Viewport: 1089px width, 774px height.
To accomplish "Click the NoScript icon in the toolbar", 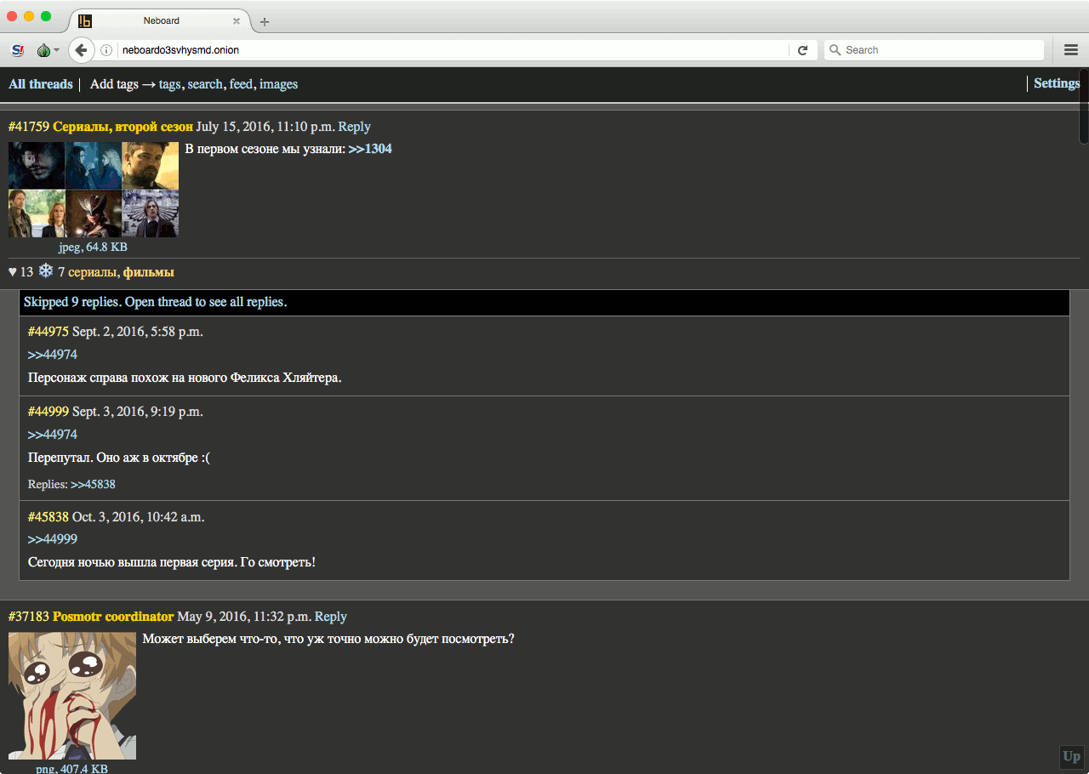I will (x=18, y=50).
